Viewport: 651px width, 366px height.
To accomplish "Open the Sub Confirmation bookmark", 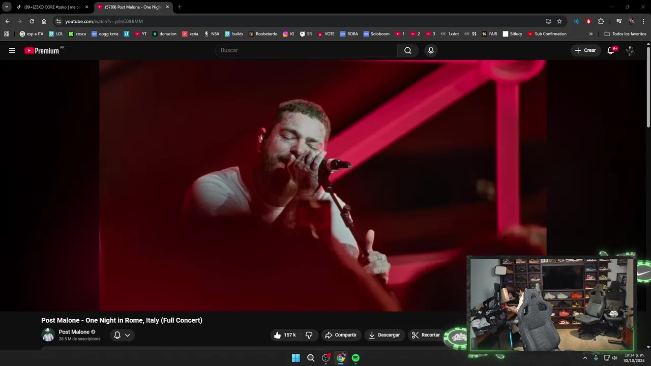I will coord(547,34).
